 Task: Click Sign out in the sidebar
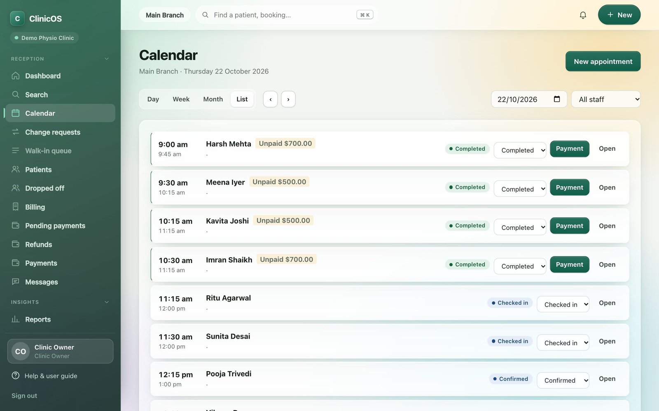(x=24, y=395)
